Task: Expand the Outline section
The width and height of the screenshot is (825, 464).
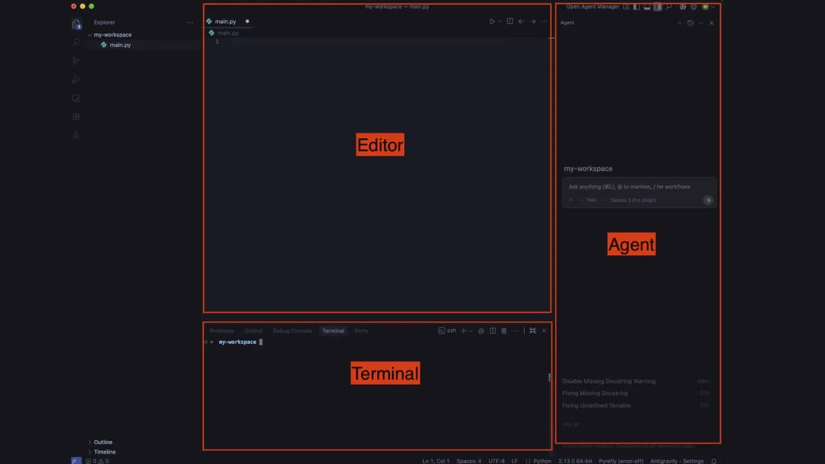Action: [102, 442]
